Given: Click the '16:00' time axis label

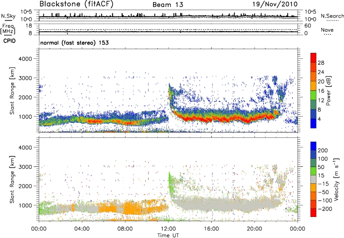Looking at the screenshot, I should (211, 229).
